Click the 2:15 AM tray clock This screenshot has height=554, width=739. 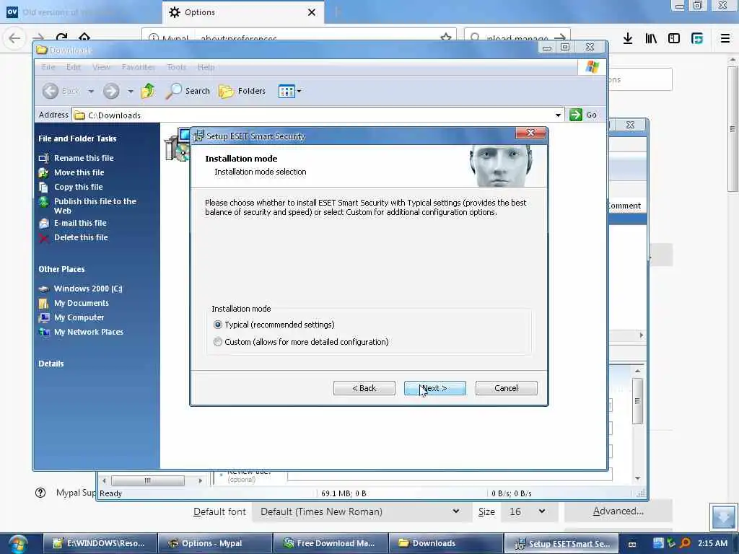click(712, 543)
